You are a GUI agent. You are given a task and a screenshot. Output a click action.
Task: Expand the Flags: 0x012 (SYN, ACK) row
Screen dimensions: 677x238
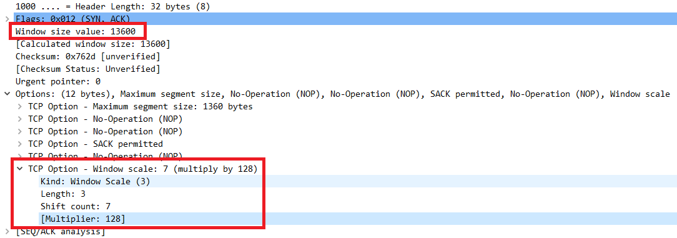(x=6, y=19)
